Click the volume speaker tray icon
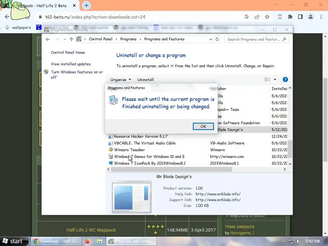 (x=299, y=241)
